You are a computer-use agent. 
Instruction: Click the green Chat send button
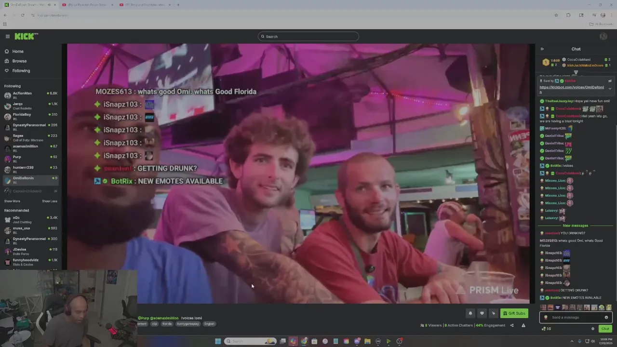[605, 329]
